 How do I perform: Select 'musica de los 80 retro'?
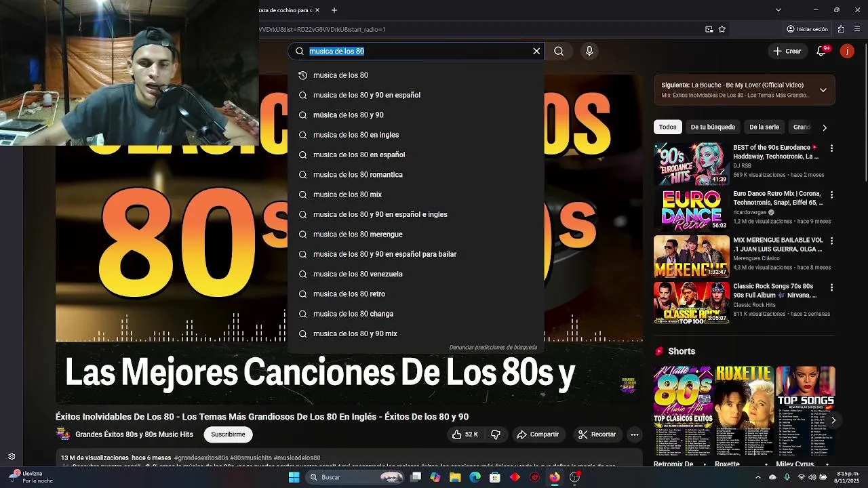click(416, 294)
